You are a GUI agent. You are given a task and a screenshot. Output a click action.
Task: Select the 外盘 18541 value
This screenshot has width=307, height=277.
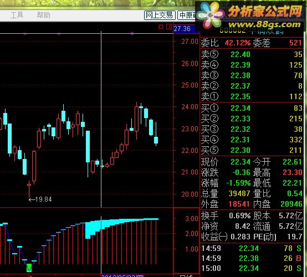pyautogui.click(x=239, y=204)
